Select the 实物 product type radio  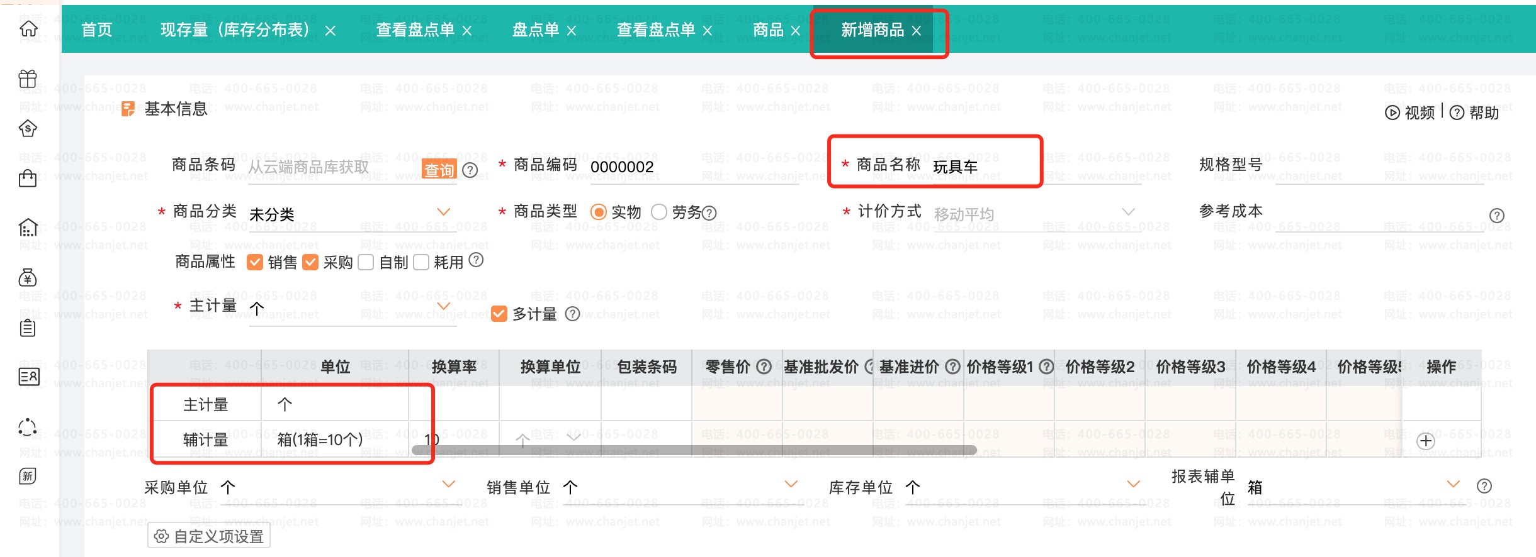599,212
